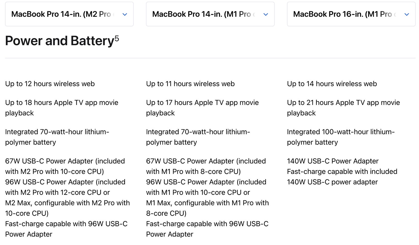Image resolution: width=419 pixels, height=245 pixels.
Task: Click the 'Up to 14 hours wireless web' text
Action: [x=332, y=84]
